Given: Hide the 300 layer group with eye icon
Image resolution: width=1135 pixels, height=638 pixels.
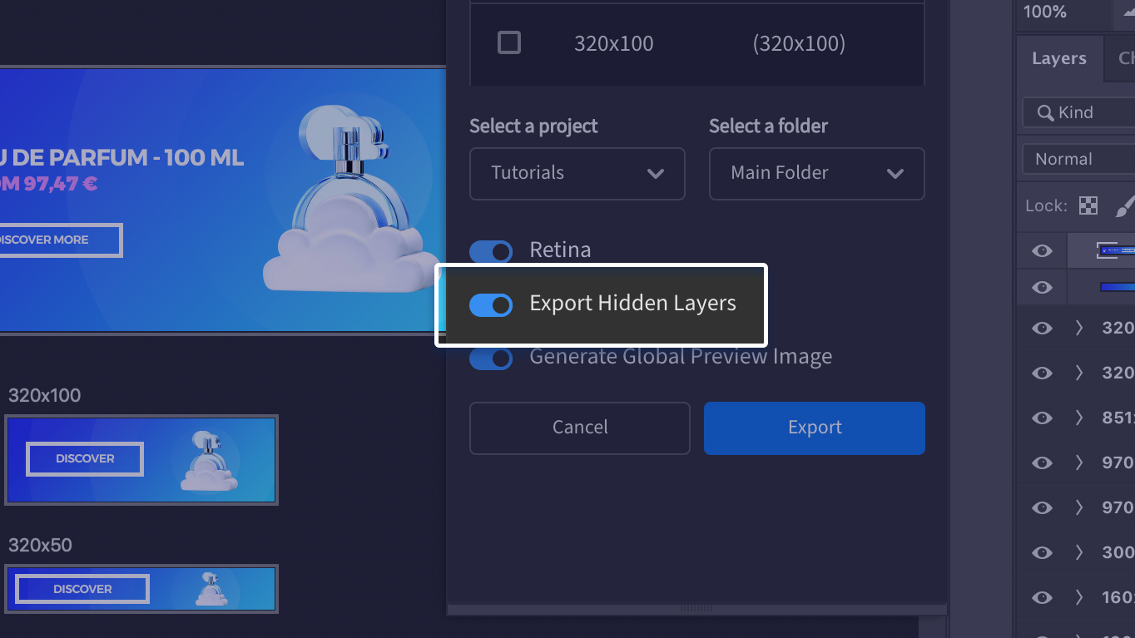Looking at the screenshot, I should click(1042, 552).
